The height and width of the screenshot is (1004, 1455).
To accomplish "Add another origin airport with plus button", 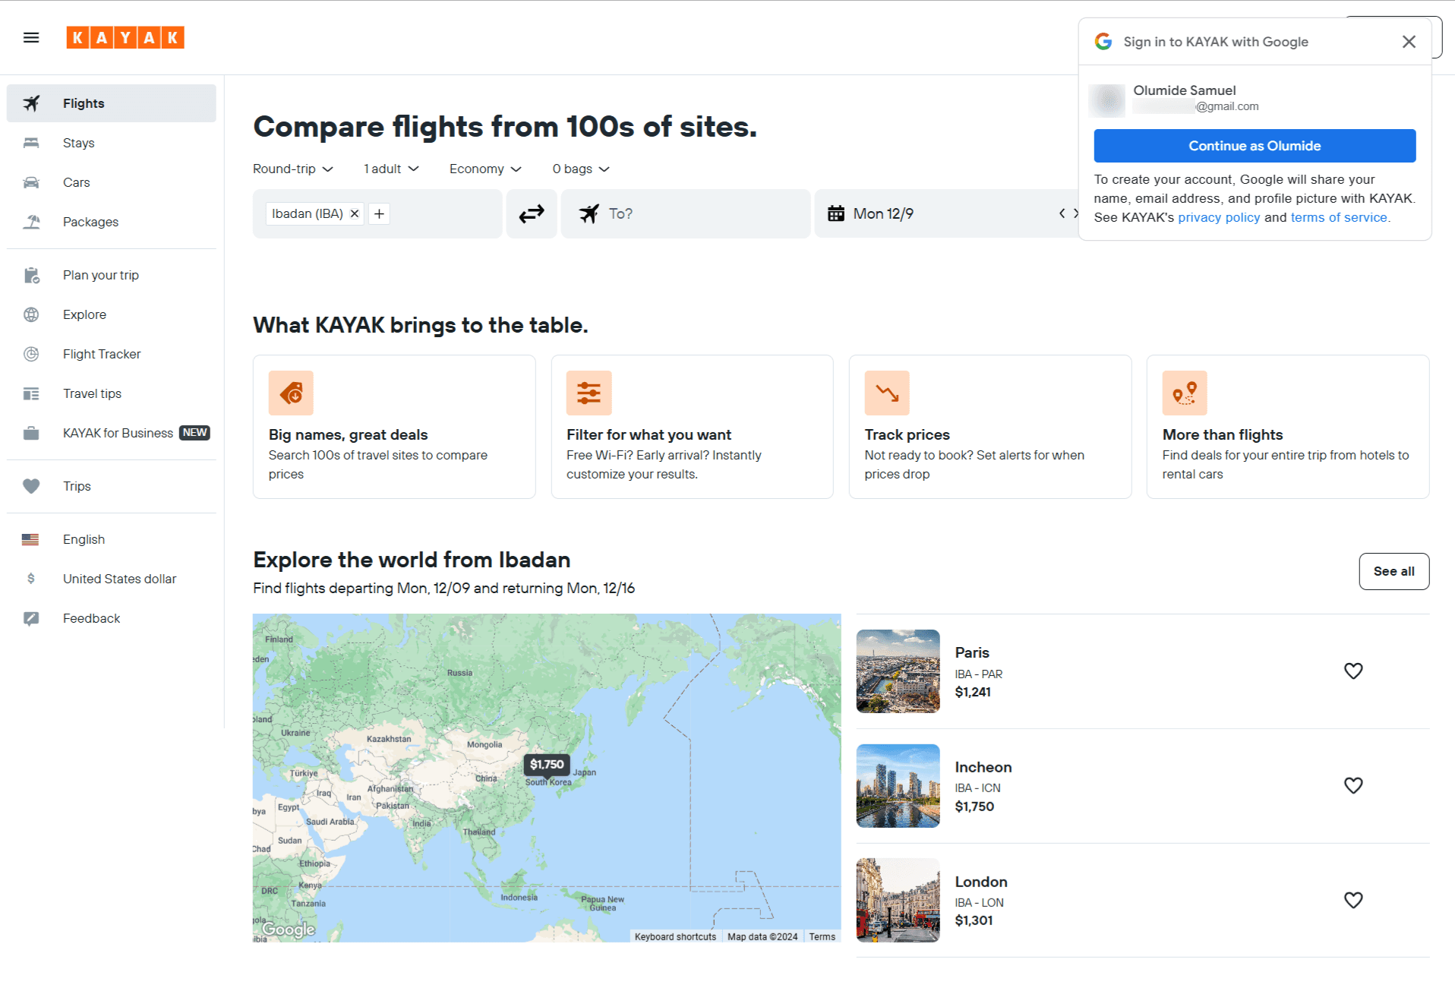I will coord(379,213).
